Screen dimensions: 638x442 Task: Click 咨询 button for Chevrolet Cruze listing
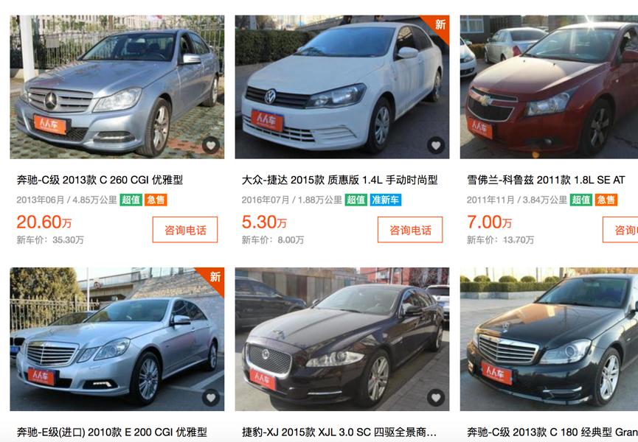coord(620,230)
